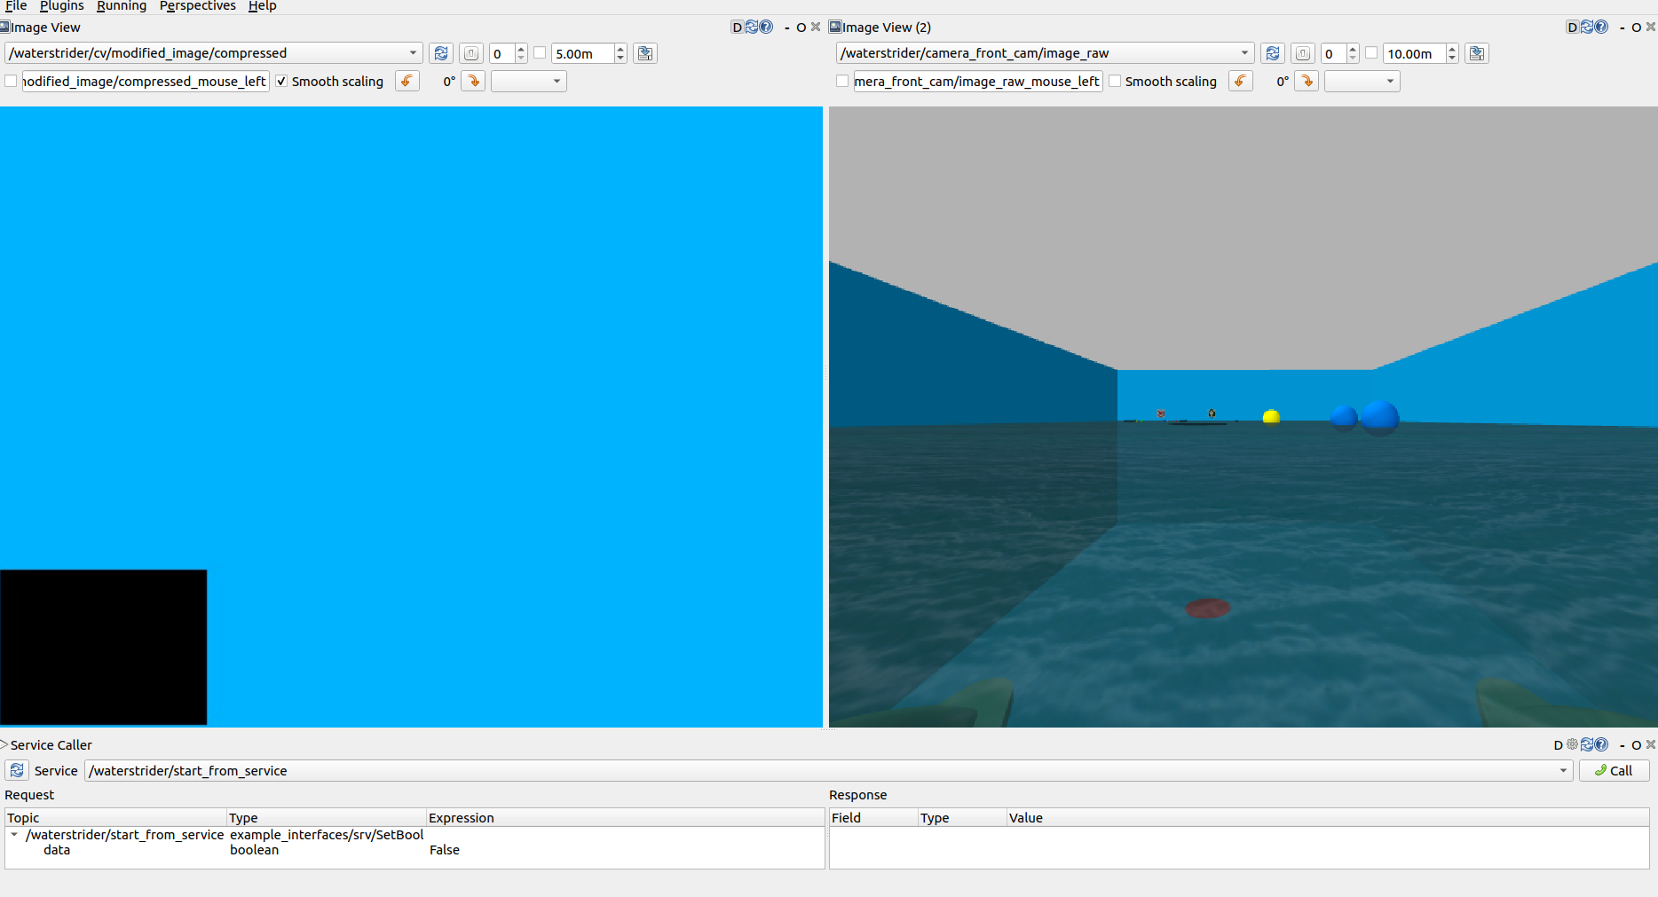
Task: Toggle dynamic range checkbox beside 10.00m
Action: (x=1371, y=53)
